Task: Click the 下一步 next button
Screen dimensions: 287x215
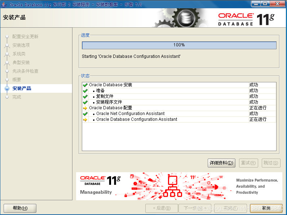Action: point(195,208)
